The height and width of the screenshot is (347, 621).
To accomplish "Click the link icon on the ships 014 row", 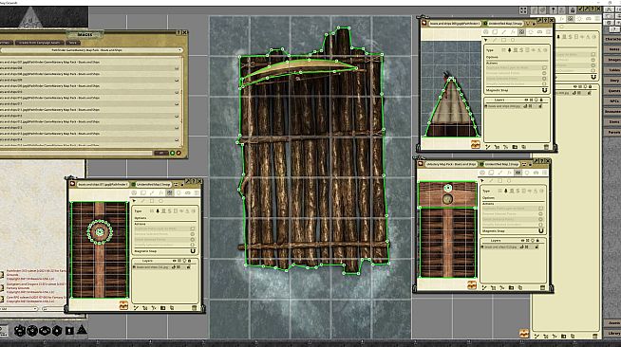I will tap(177, 139).
